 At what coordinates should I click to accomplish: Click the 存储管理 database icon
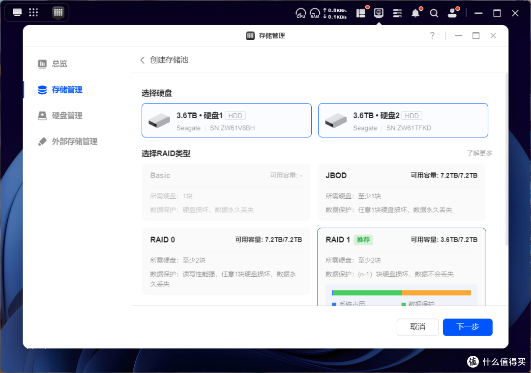coord(42,90)
